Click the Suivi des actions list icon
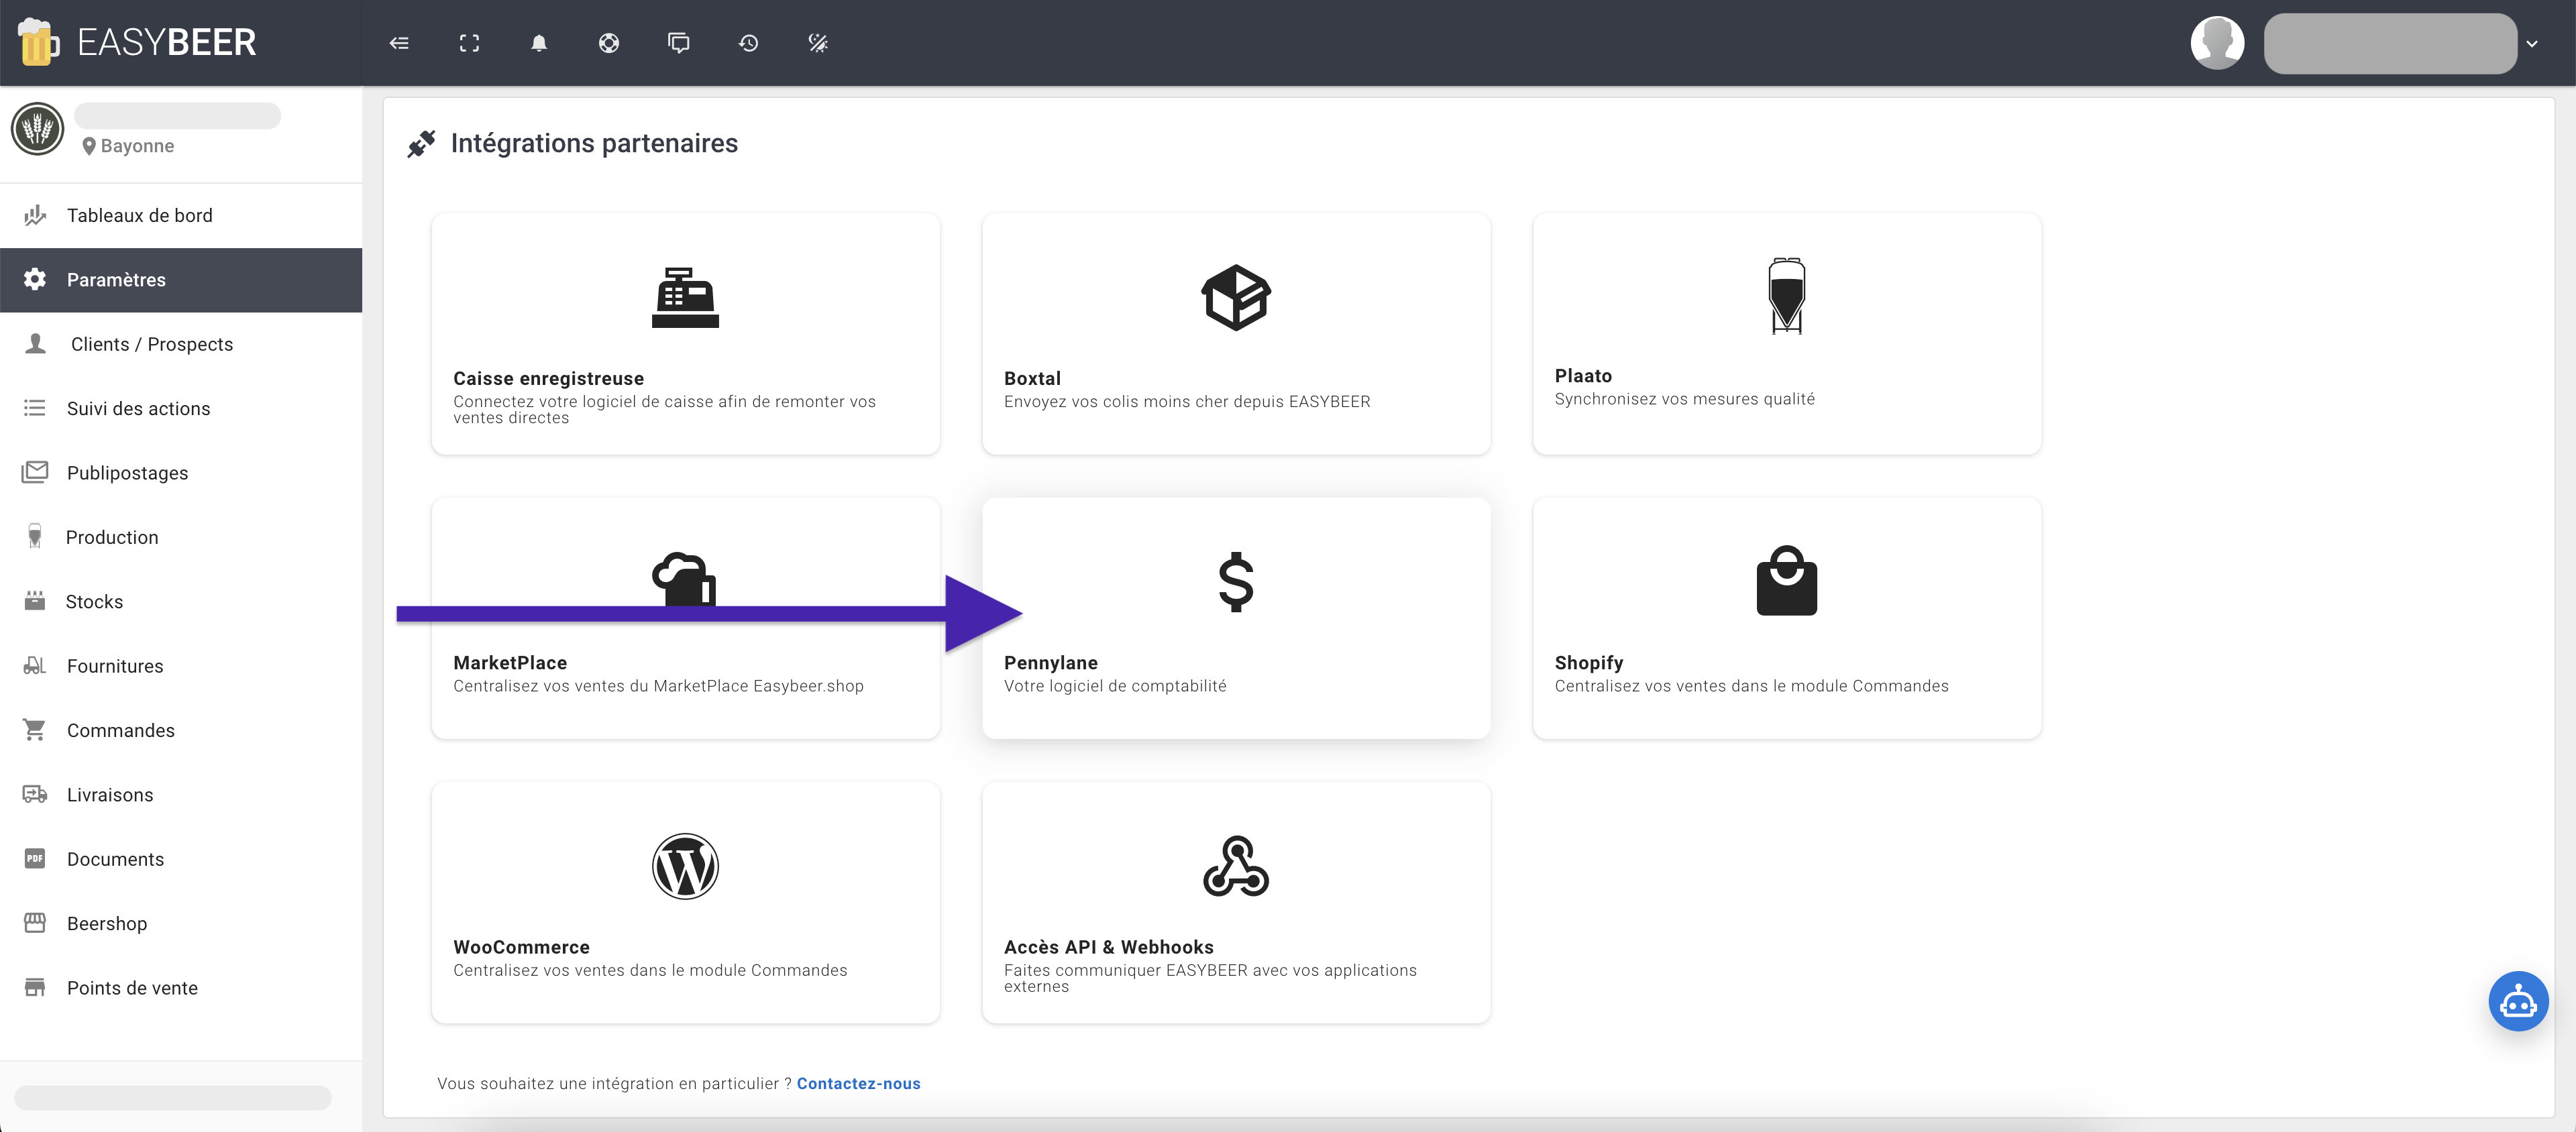This screenshot has width=2576, height=1132. tap(35, 408)
